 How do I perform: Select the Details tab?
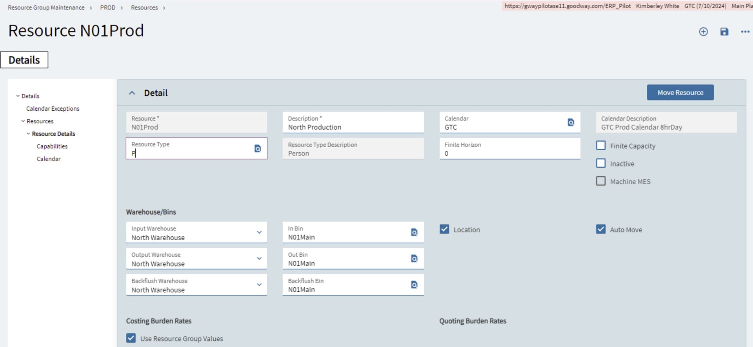[24, 60]
